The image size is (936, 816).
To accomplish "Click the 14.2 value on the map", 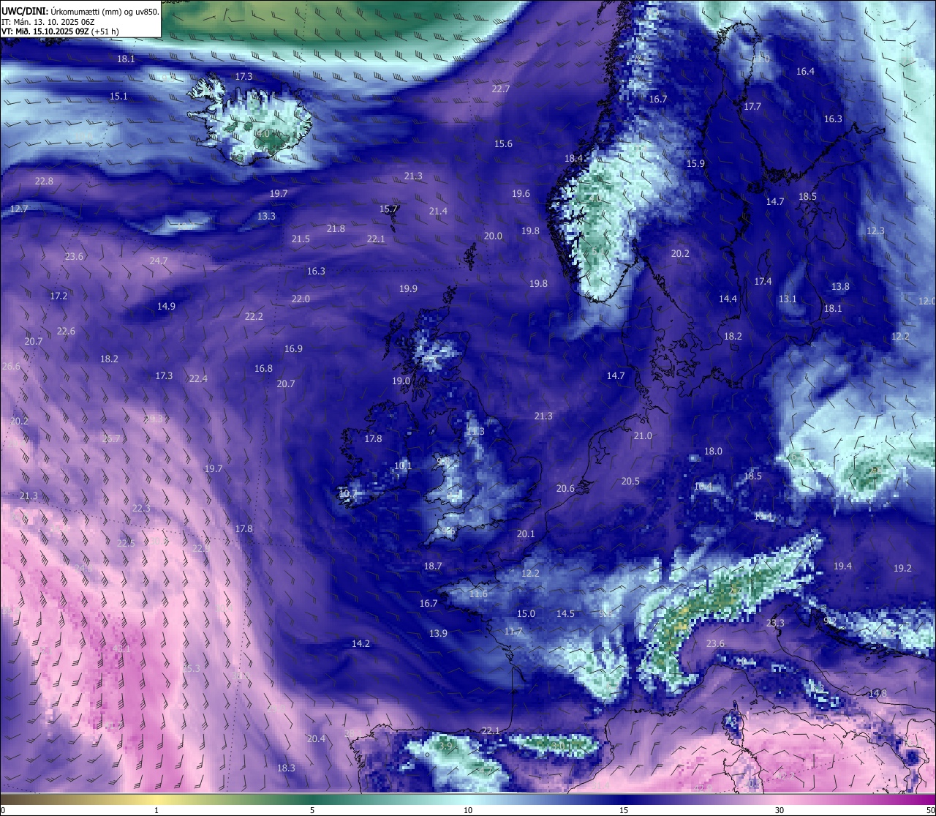I will 361,644.
